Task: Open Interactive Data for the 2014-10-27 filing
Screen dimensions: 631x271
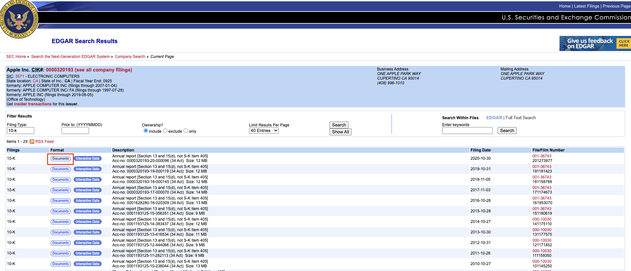Action: point(88,222)
